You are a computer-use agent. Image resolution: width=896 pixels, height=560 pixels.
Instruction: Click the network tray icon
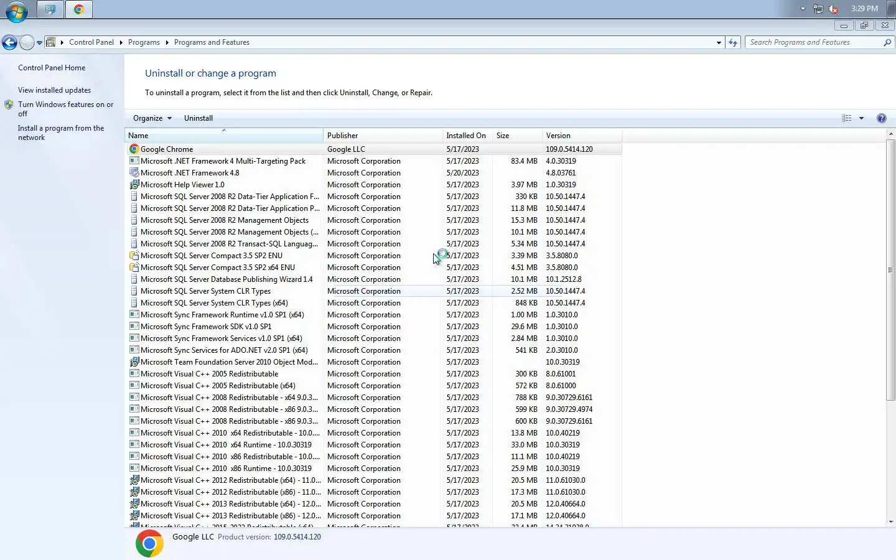click(x=818, y=9)
